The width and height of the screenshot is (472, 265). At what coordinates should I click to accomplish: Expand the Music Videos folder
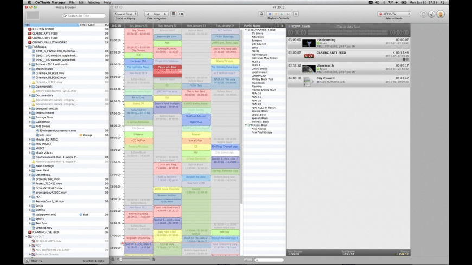click(30, 153)
